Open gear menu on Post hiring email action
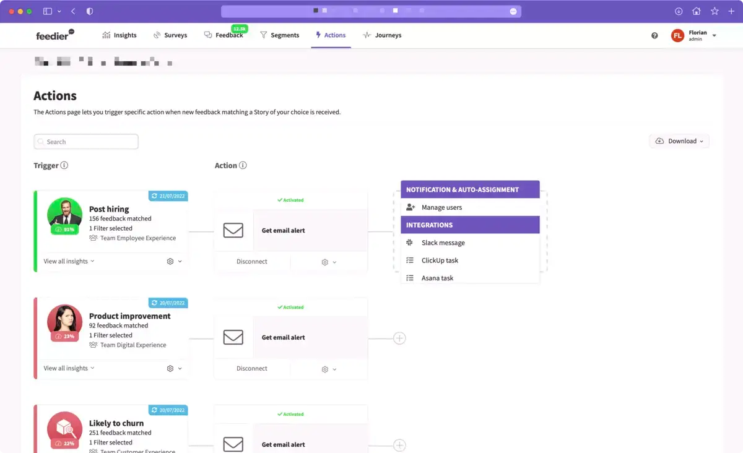743x453 pixels. pyautogui.click(x=329, y=262)
